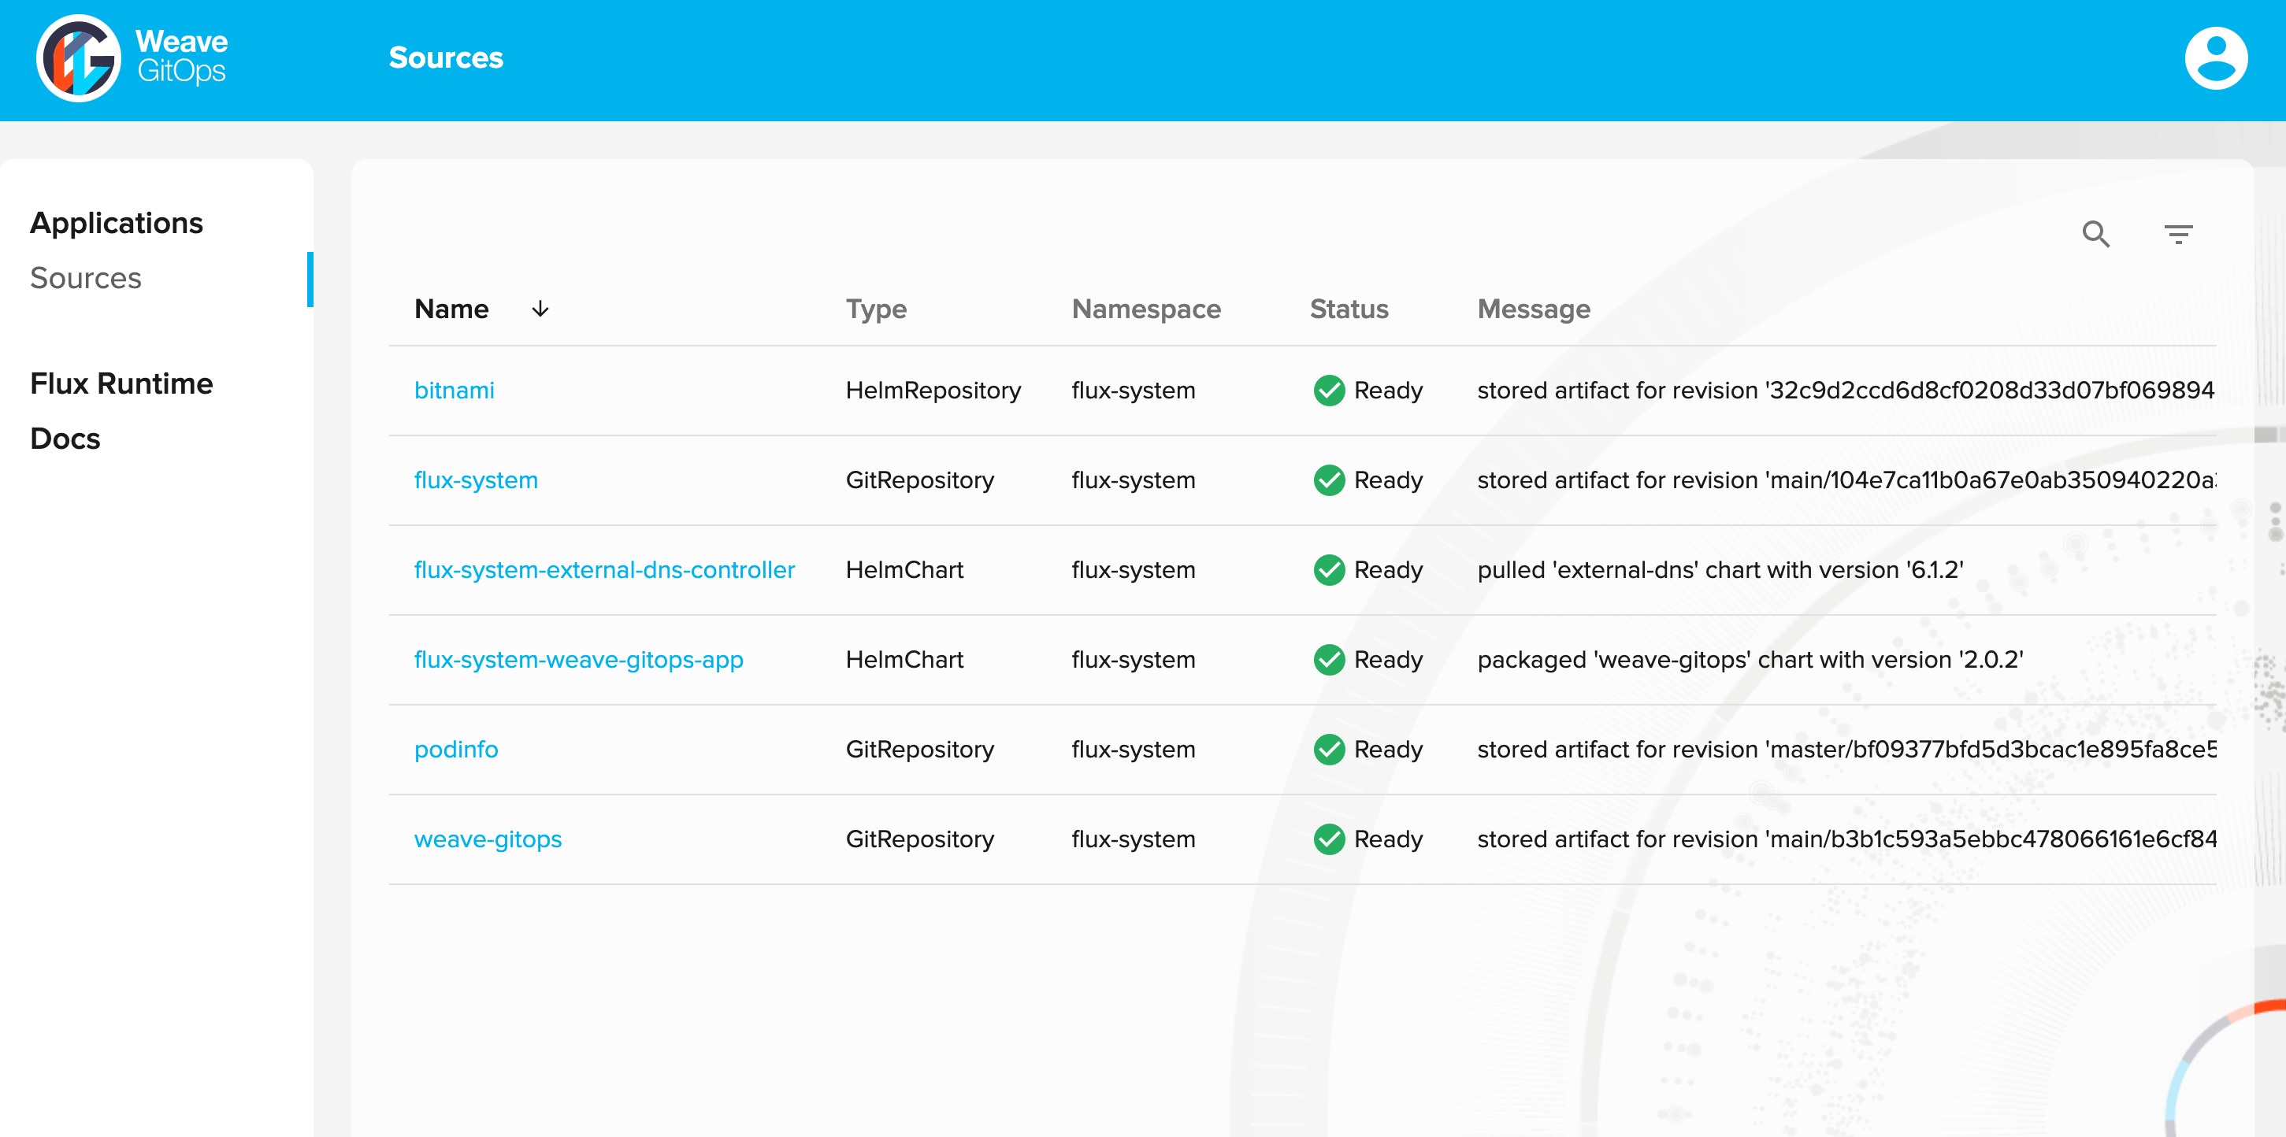This screenshot has height=1137, width=2286.
Task: Go to Applications in sidebar
Action: coord(117,223)
